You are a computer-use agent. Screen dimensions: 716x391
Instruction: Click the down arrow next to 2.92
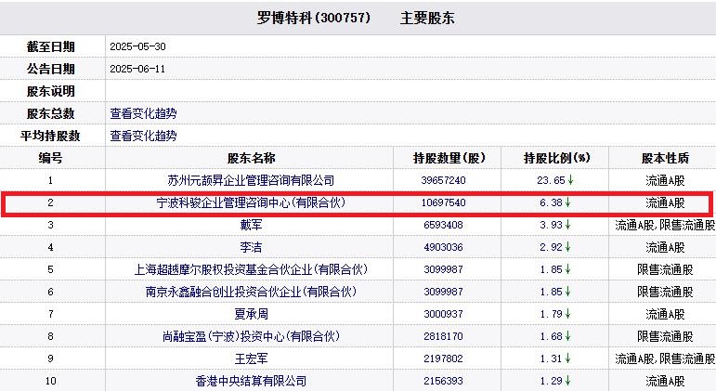566,247
